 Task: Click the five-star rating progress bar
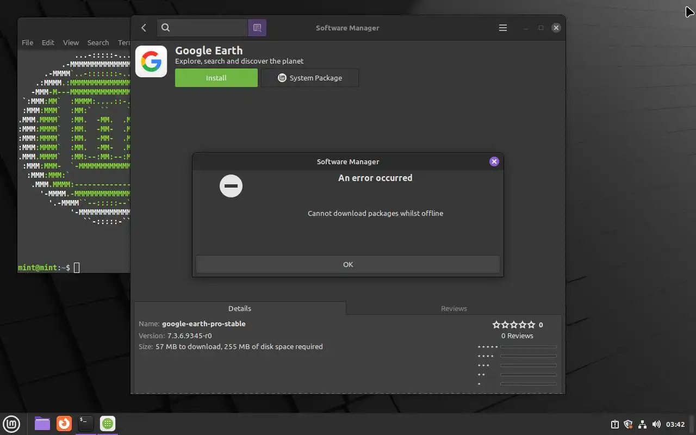point(529,347)
